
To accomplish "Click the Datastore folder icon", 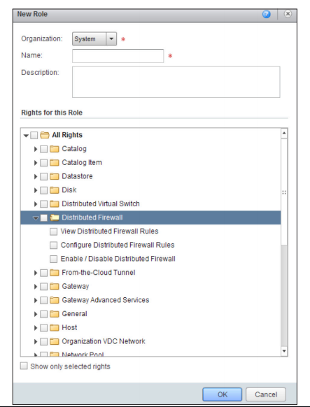I will pyautogui.click(x=55, y=176).
